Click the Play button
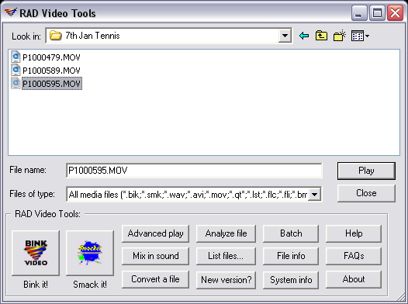 tap(366, 171)
